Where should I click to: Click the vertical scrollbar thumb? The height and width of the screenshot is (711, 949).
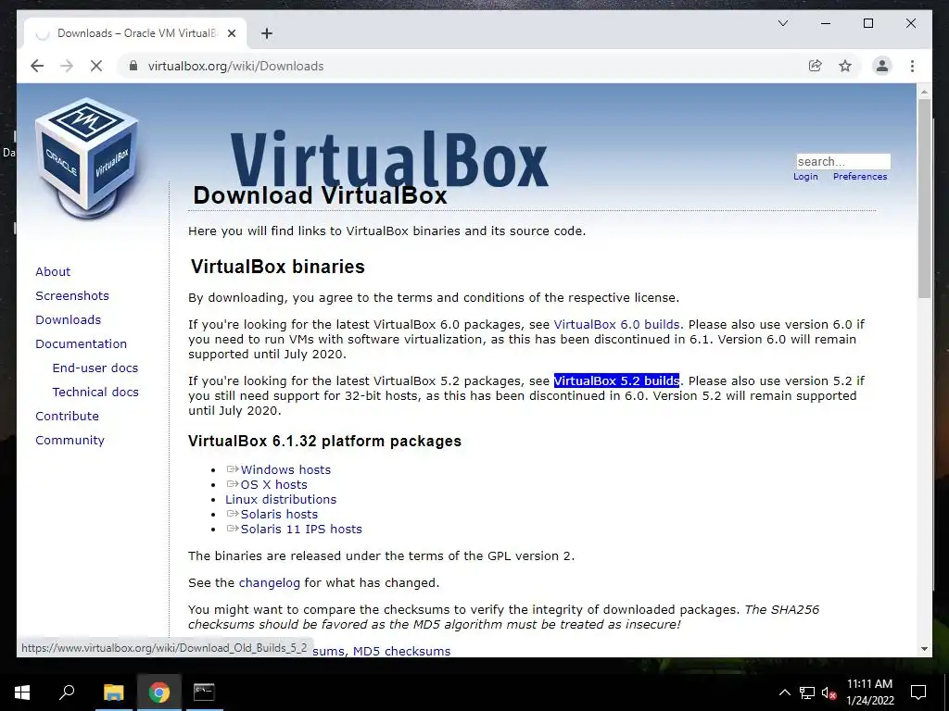pyautogui.click(x=924, y=198)
